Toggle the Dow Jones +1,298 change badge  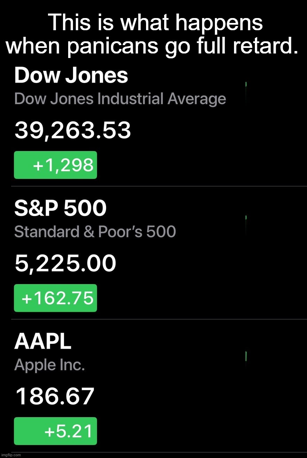(55, 165)
